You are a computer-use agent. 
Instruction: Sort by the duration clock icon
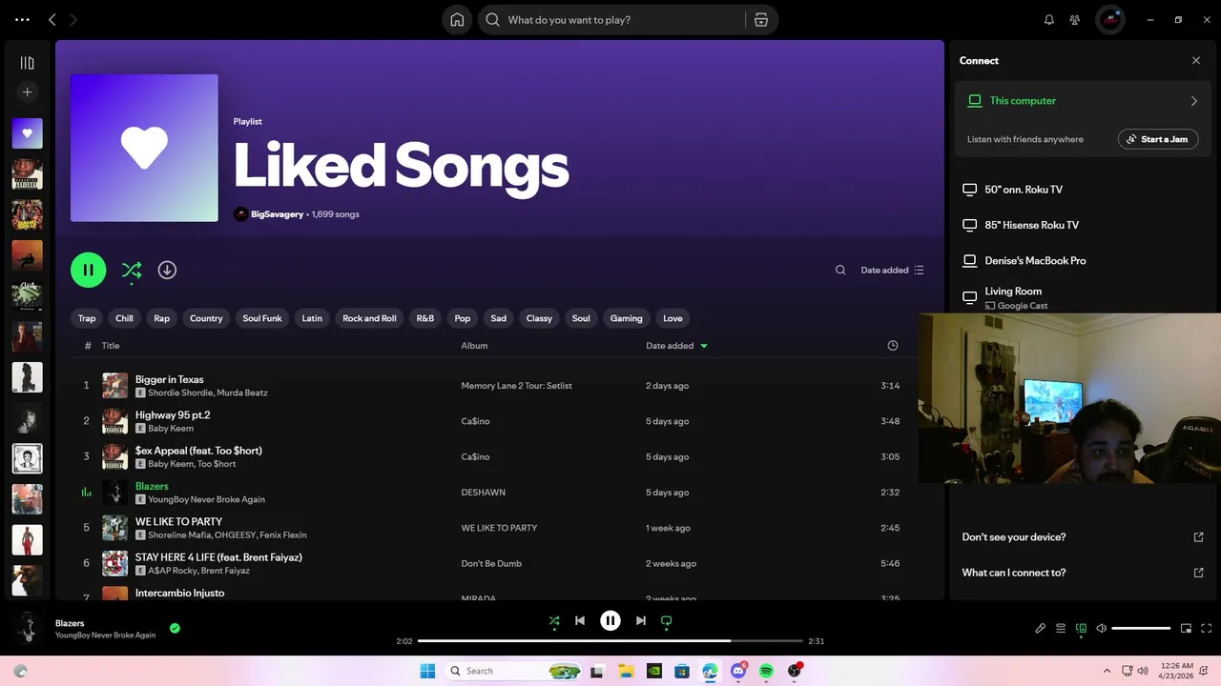pos(893,346)
